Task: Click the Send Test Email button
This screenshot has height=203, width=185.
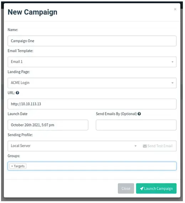Action: pyautogui.click(x=158, y=146)
